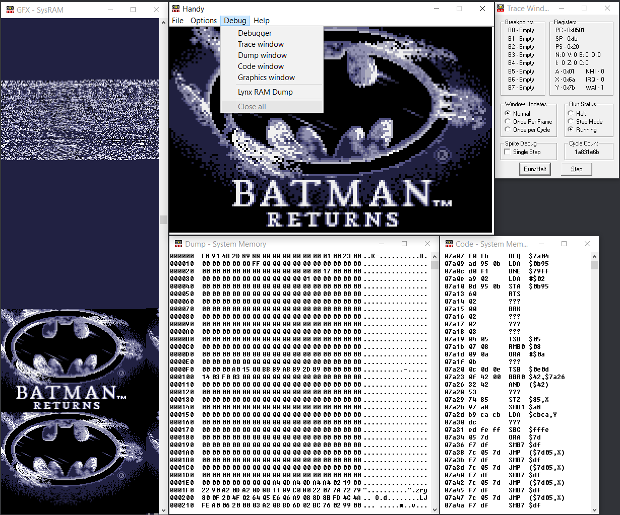Click the PS - 0x20 register value

coord(567,46)
